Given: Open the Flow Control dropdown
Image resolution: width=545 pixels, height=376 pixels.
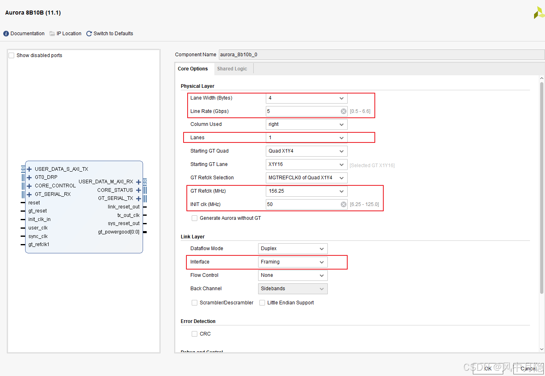Looking at the screenshot, I should [x=293, y=275].
